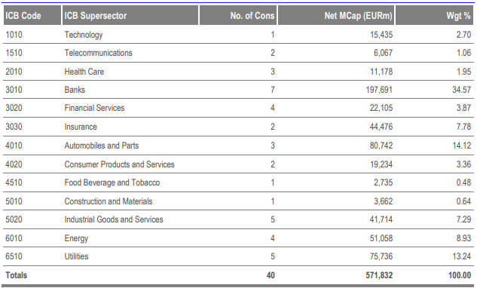The height and width of the screenshot is (288, 477).
Task: Select the Health Care row
Action: click(x=238, y=72)
